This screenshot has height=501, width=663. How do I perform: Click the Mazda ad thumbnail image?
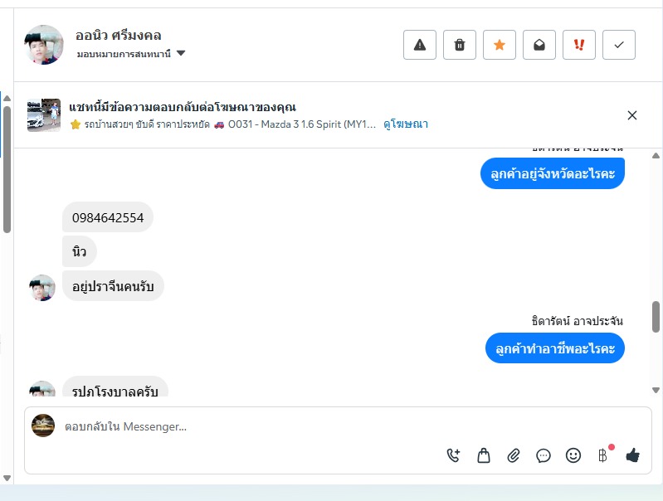[x=44, y=115]
